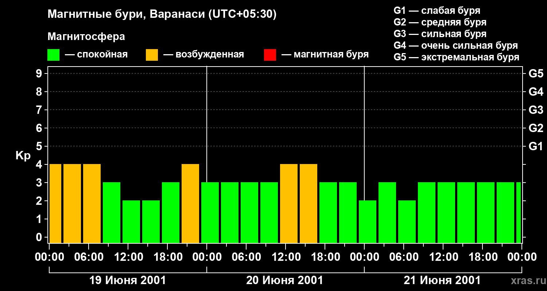This screenshot has width=547, height=291.
Task: Click the green Kp 2 bar at 06:00, 21 June
Action: point(407,222)
